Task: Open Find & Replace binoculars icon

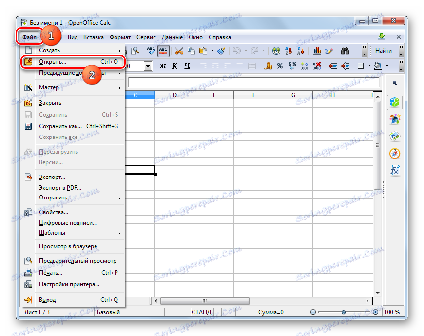Action: tap(345, 51)
